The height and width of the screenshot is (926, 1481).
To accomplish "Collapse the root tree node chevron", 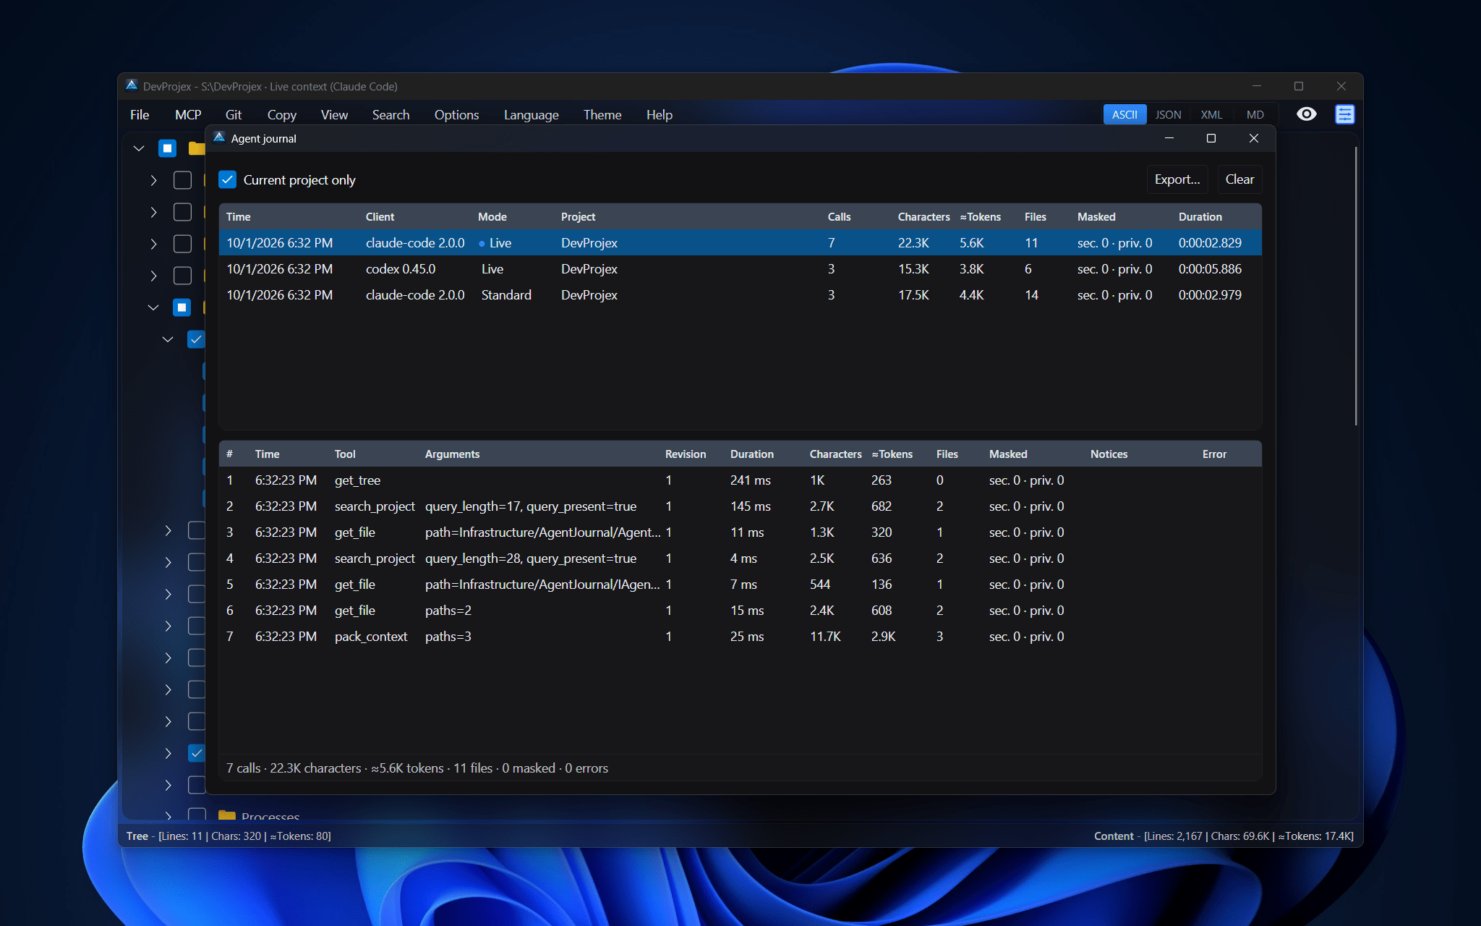I will 139,148.
